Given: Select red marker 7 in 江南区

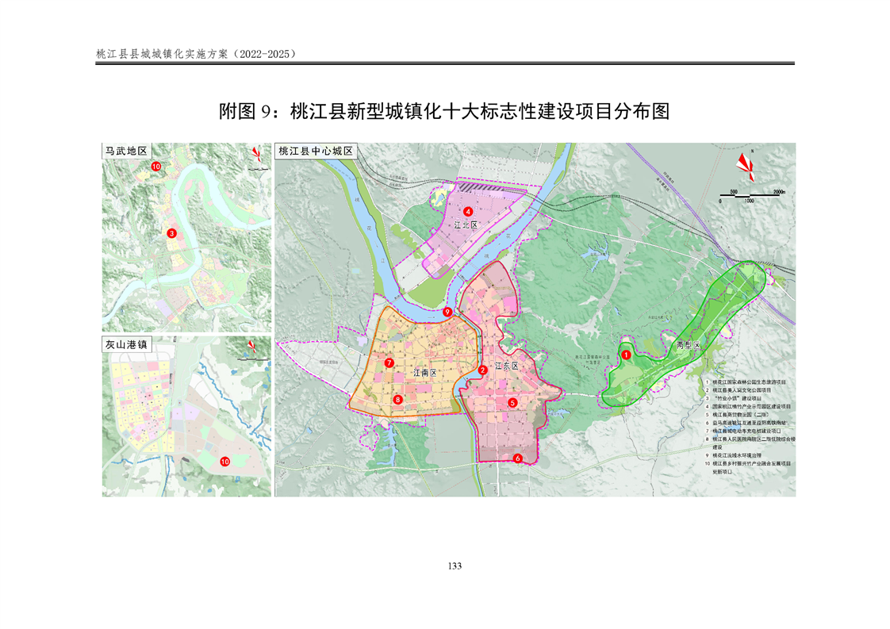Looking at the screenshot, I should [x=389, y=363].
